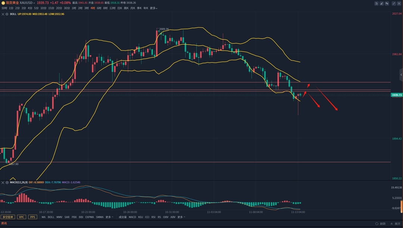Select the 12时 timeframe
This screenshot has width=403, height=228.
click(x=112, y=8)
